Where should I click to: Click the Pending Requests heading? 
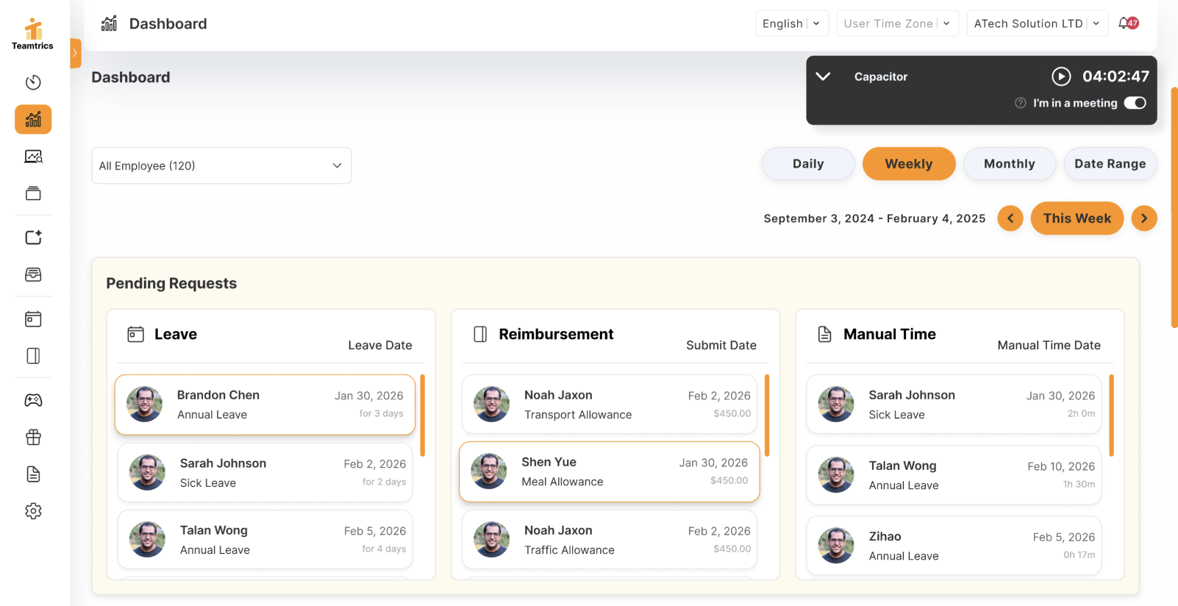(171, 283)
